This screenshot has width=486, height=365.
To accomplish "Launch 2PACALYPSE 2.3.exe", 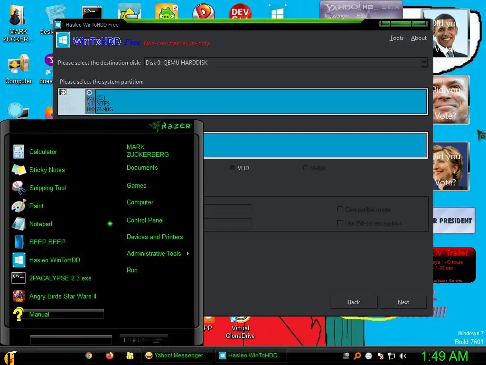I will 60,278.
